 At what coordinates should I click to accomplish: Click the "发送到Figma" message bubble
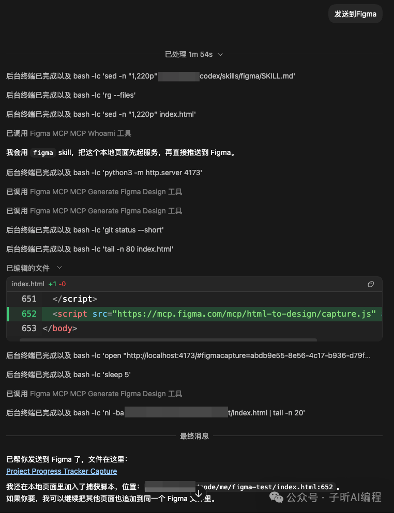tap(355, 14)
